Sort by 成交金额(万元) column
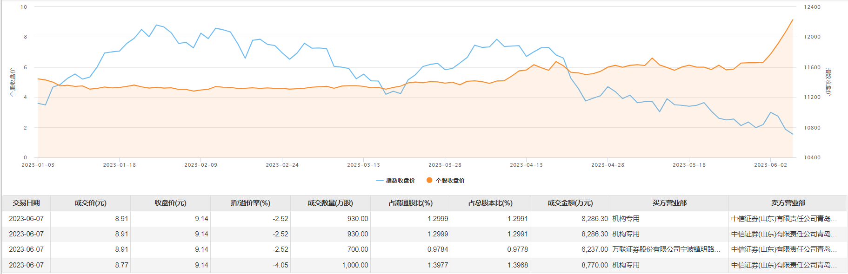This screenshot has width=848, height=274. pos(570,203)
